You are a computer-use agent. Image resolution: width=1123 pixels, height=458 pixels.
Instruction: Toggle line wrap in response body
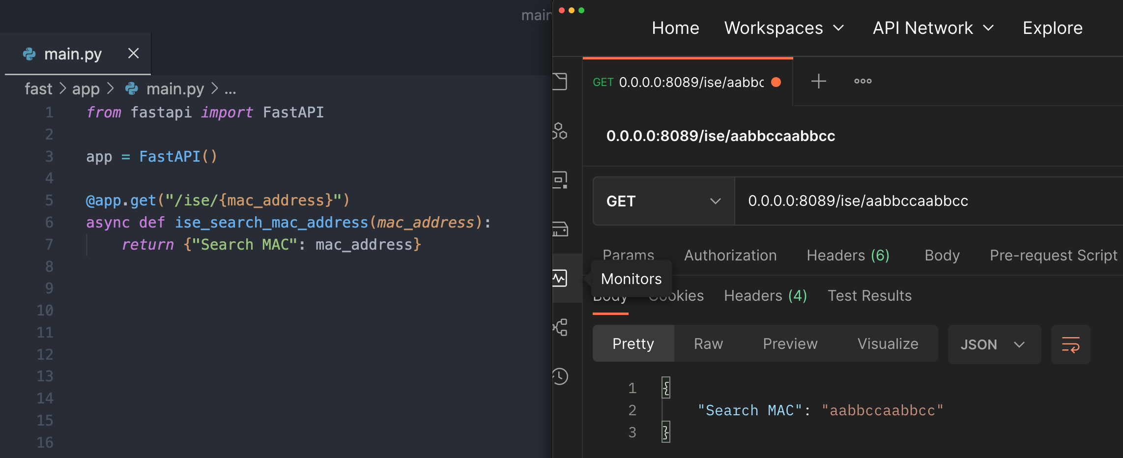[1070, 344]
